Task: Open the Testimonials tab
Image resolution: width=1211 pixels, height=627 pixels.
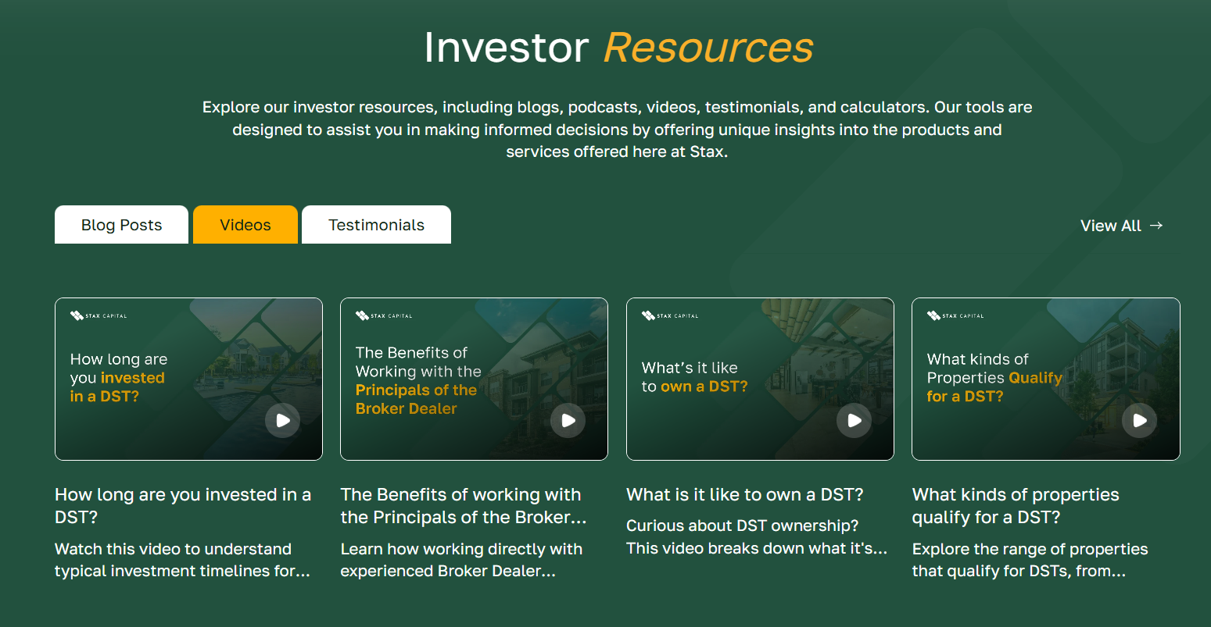Action: click(x=376, y=225)
